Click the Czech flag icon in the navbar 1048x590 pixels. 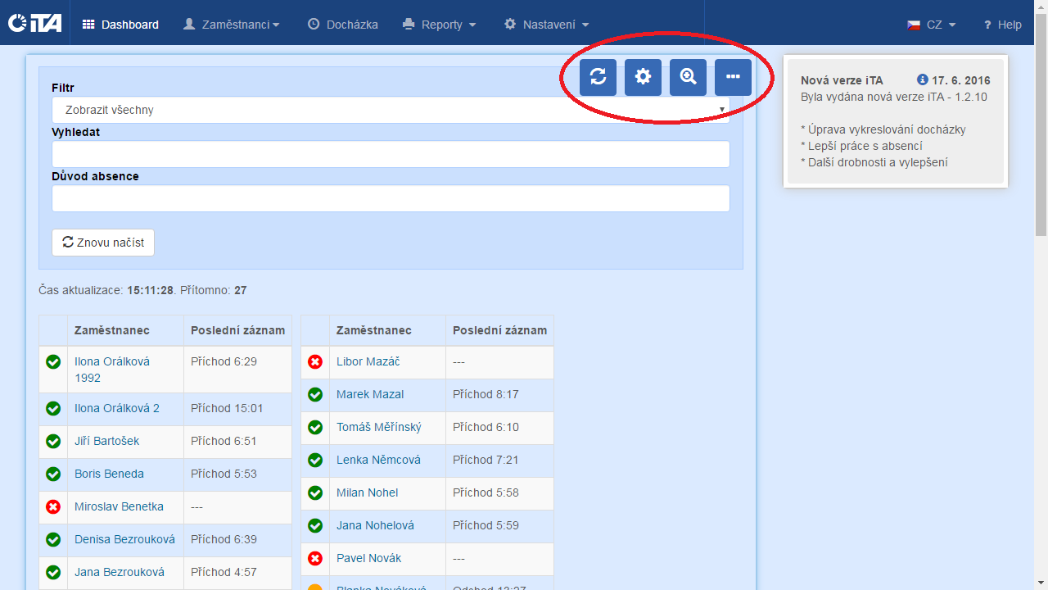(915, 25)
